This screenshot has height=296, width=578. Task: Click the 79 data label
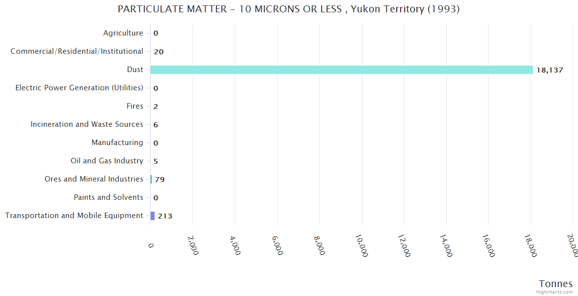160,180
